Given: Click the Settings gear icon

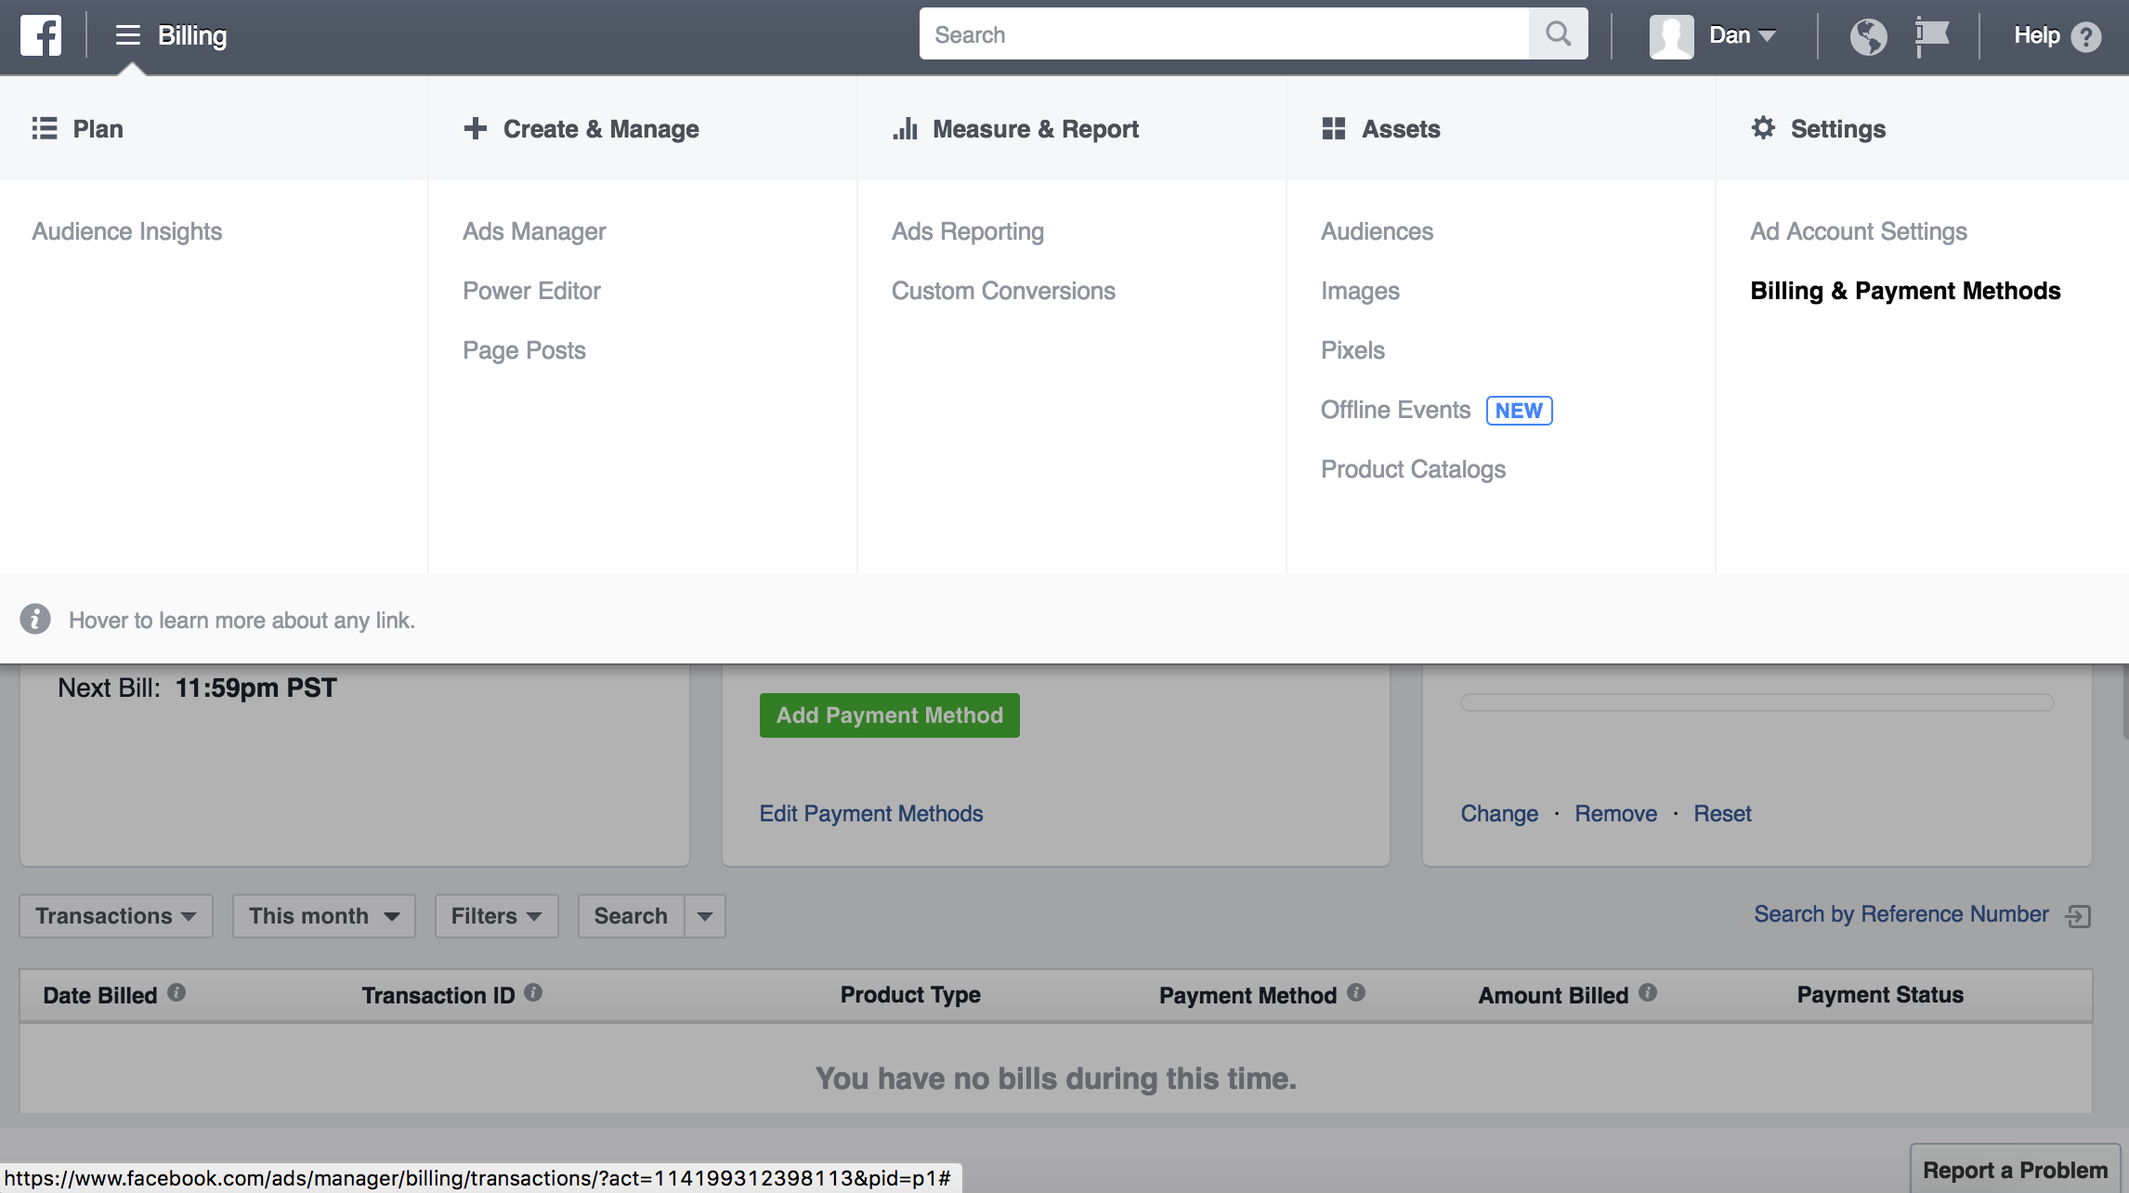Looking at the screenshot, I should (1764, 128).
